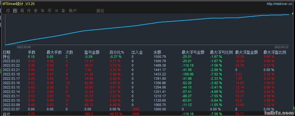Click the 最大浮亏金额 column header
The width and height of the screenshot is (295, 116).
[193, 53]
